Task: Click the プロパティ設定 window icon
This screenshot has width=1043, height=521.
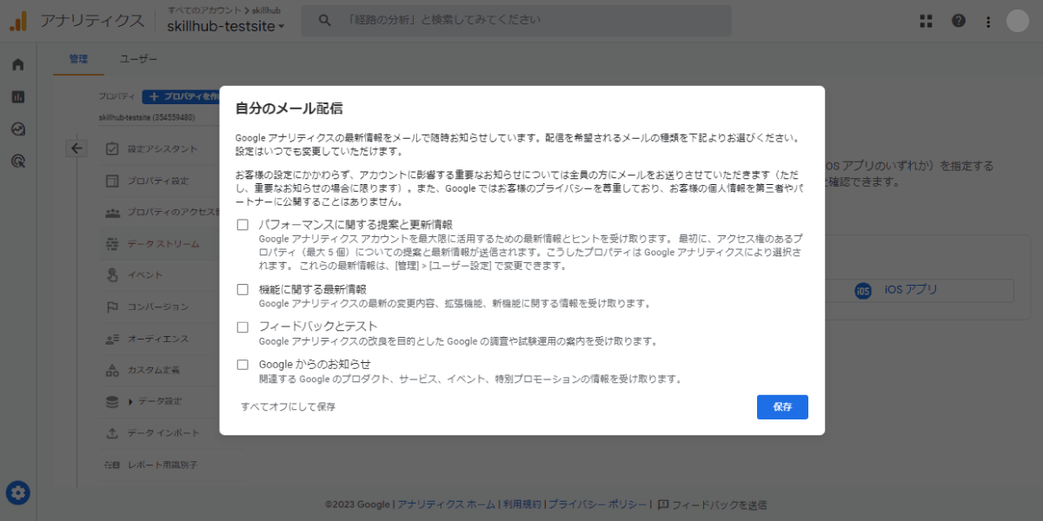Action: [112, 181]
